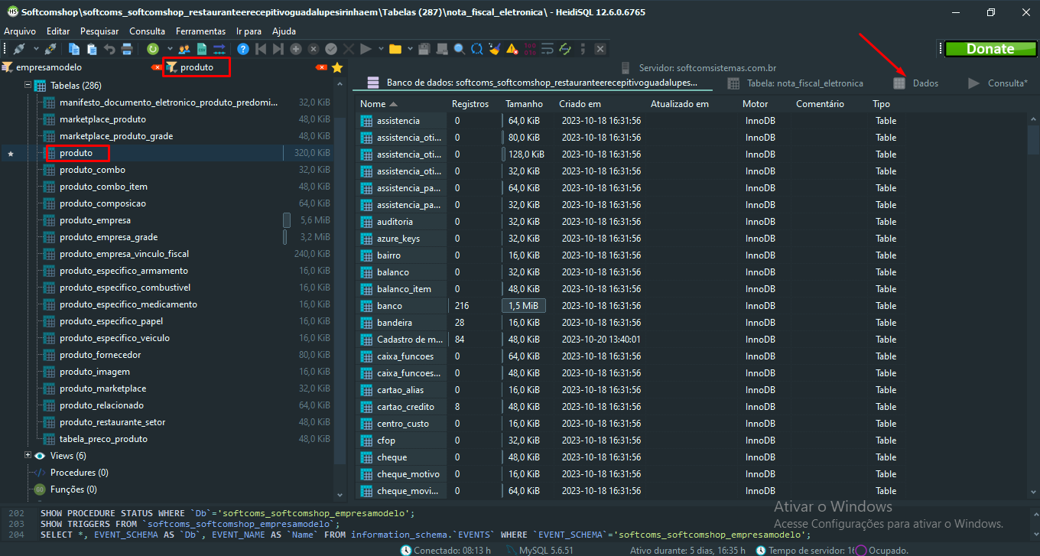Image resolution: width=1040 pixels, height=556 pixels.
Task: Click the broom clear query icon
Action: pos(494,49)
